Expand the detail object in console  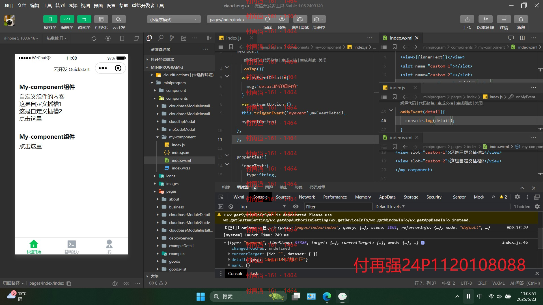tap(229, 260)
